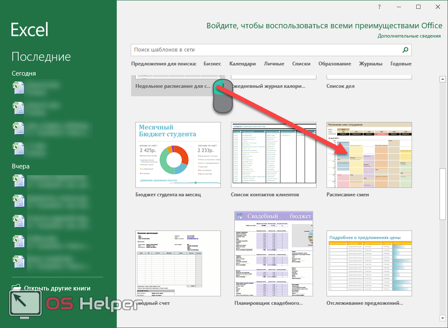Open the Месячный Бюджет студента template thumbnail

[x=178, y=155]
